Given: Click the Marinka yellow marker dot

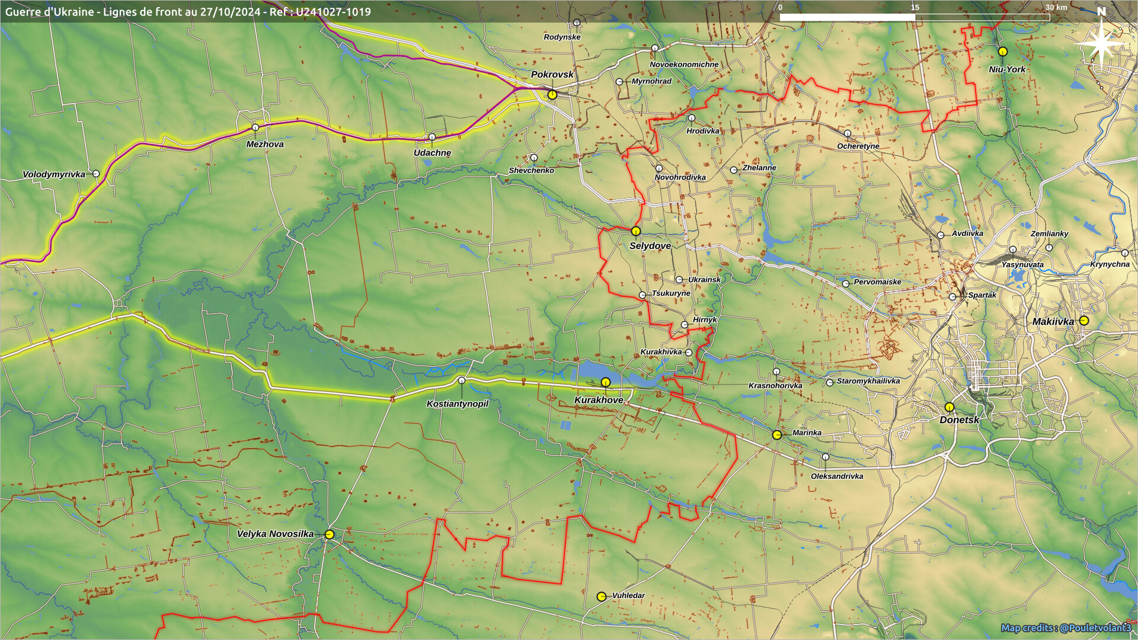Looking at the screenshot, I should pos(777,435).
